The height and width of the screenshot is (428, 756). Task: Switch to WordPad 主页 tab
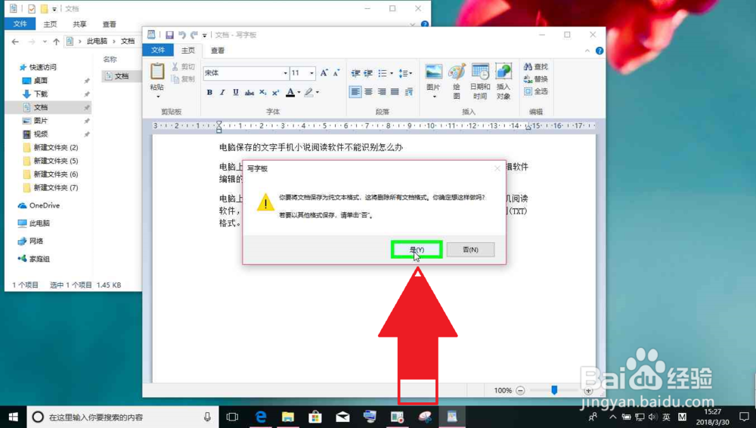pos(188,50)
